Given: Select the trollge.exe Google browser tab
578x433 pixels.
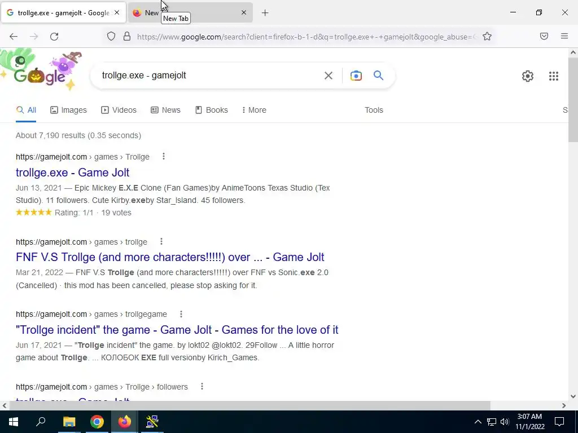Looking at the screenshot, I should (63, 13).
